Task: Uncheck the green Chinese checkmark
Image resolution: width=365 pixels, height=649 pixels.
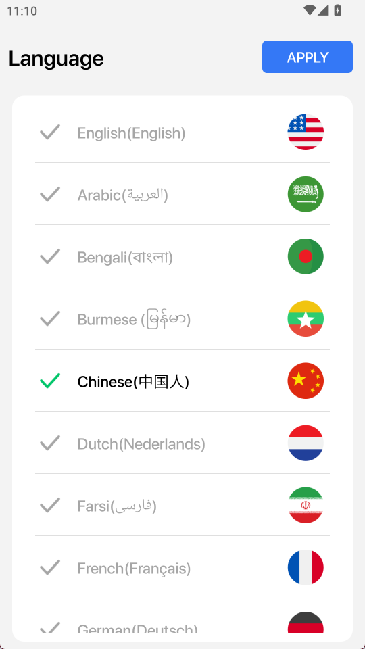Action: coord(50,381)
